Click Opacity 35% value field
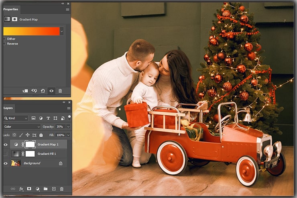297x198 pixels. click(61, 127)
